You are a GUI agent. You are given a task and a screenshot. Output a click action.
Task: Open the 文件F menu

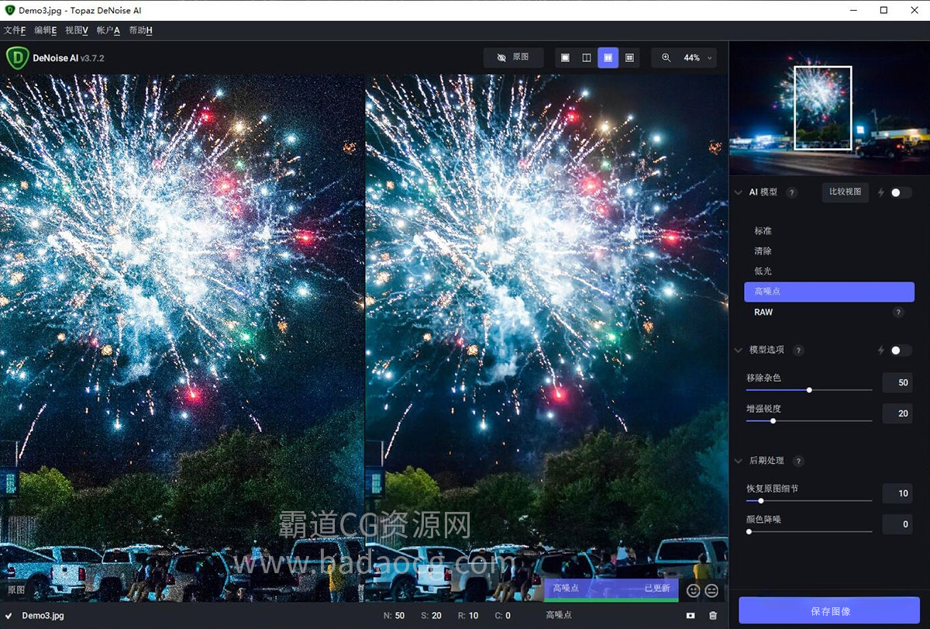click(x=15, y=30)
